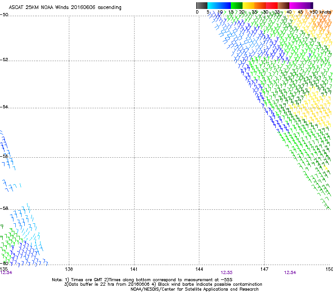
Task: Click the 141 longitude axis label
Action: click(134, 269)
